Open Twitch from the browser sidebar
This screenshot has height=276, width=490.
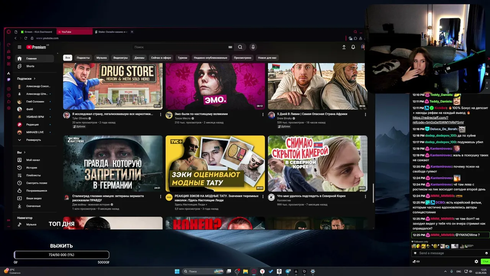pos(9,80)
